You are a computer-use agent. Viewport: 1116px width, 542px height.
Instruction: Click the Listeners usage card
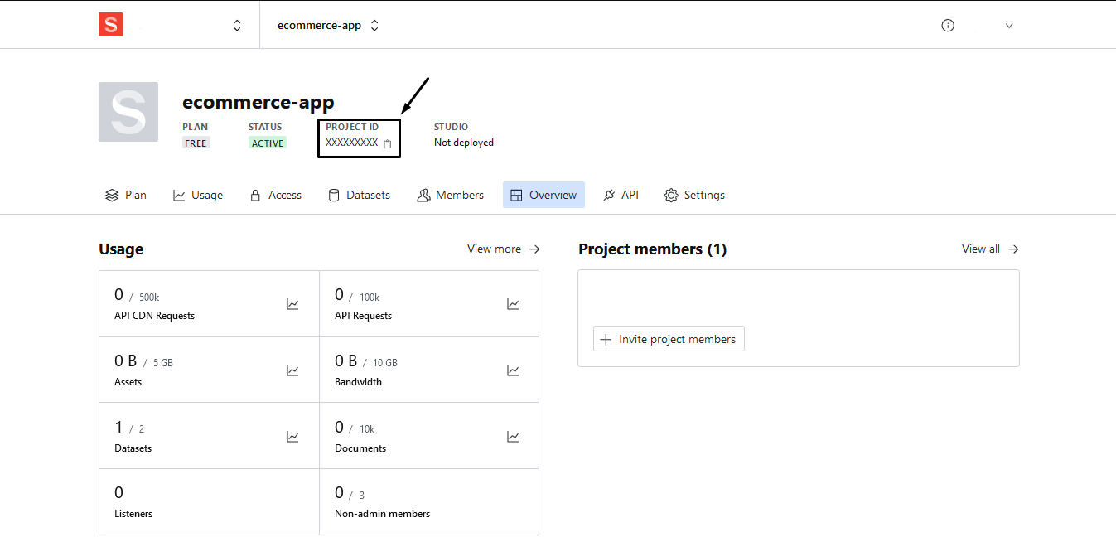209,502
